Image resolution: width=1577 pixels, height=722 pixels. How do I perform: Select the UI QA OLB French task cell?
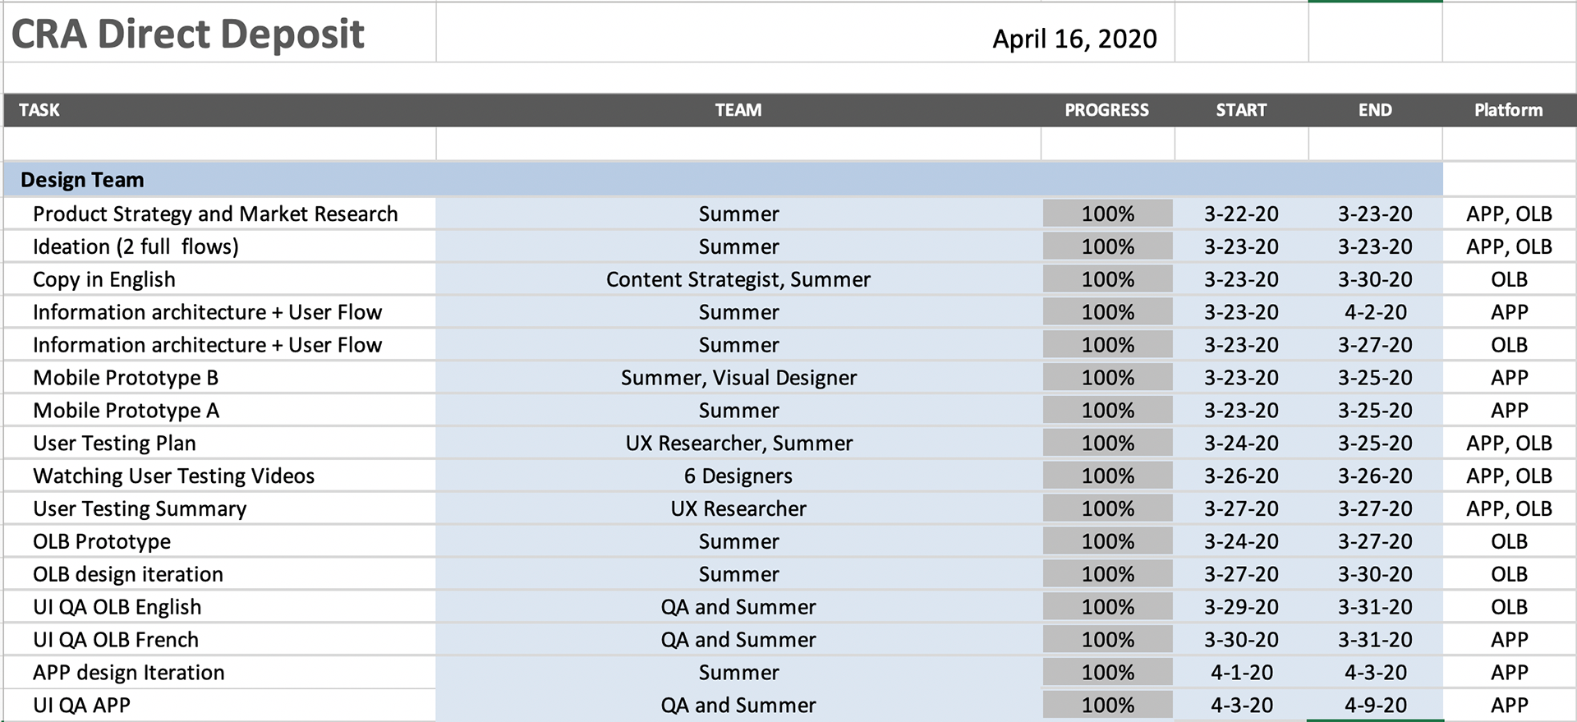[116, 639]
